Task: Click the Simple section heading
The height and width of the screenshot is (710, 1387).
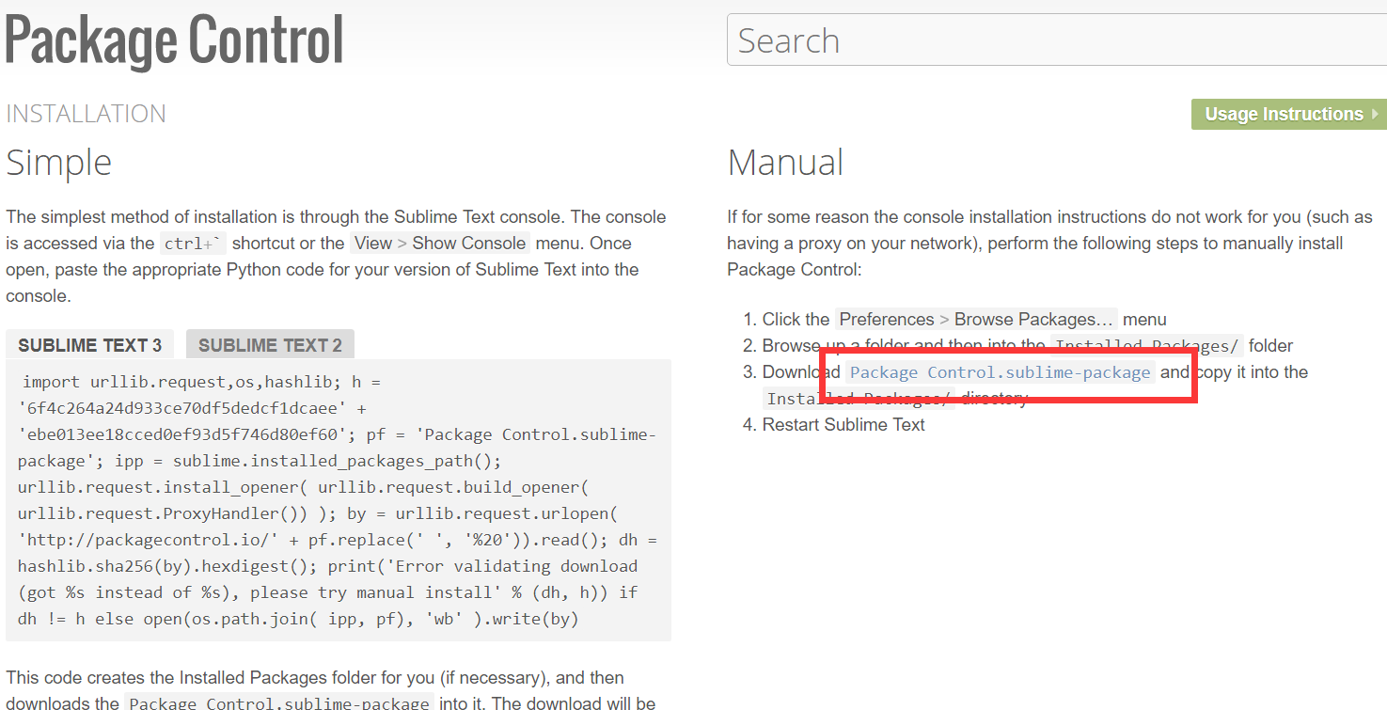Action: pos(59,162)
